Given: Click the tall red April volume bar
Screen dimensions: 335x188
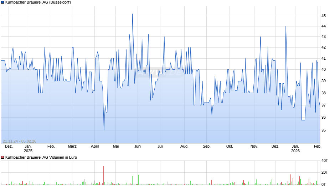Looking at the screenshot, I should click(104, 175).
